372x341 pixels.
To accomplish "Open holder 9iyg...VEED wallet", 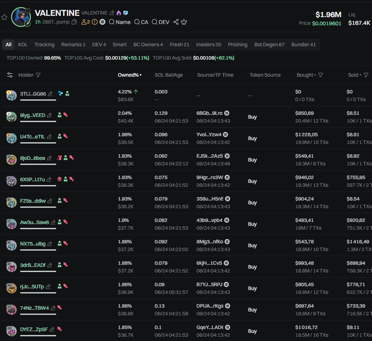I will (33, 115).
